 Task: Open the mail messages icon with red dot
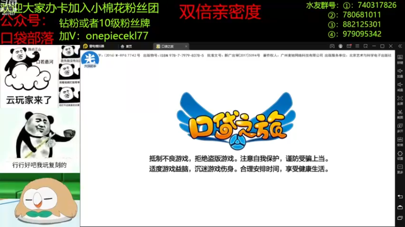click(x=349, y=46)
